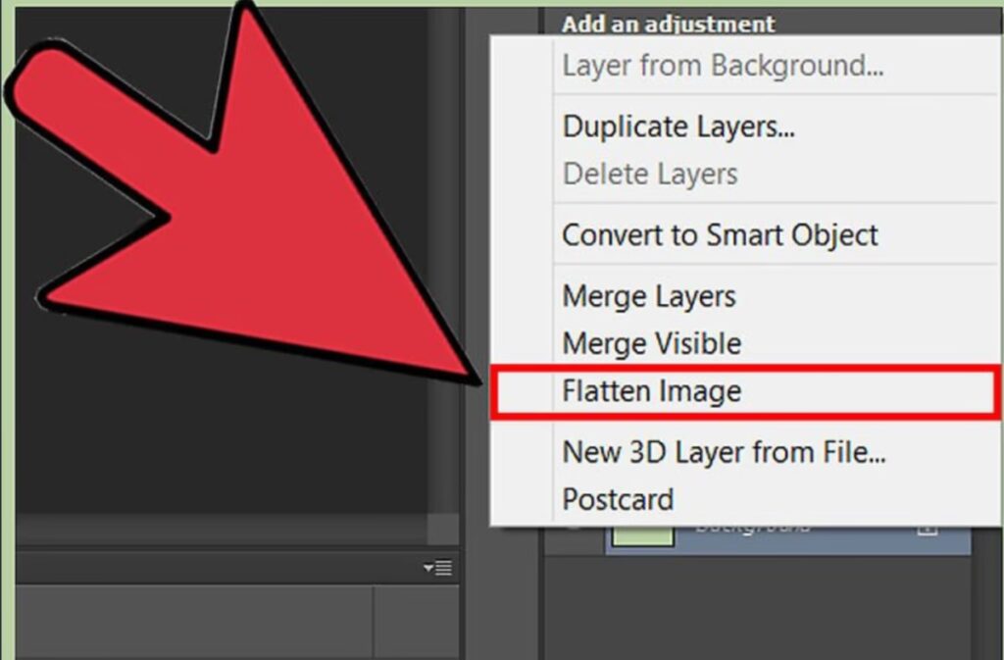Click the Layer from Background... entry
This screenshot has width=1004, height=660.
[x=723, y=66]
